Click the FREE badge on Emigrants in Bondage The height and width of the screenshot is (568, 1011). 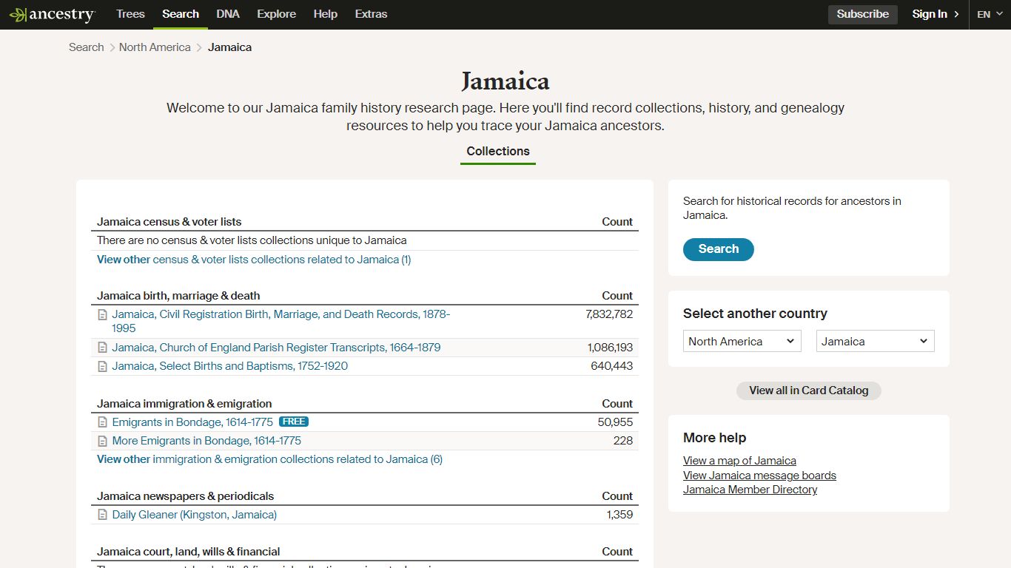pyautogui.click(x=294, y=422)
